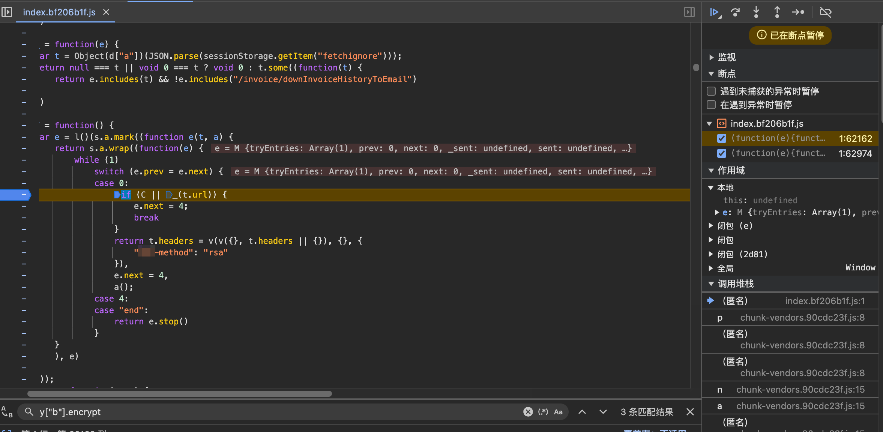The height and width of the screenshot is (432, 883).
Task: Go to previous search match
Action: click(582, 412)
